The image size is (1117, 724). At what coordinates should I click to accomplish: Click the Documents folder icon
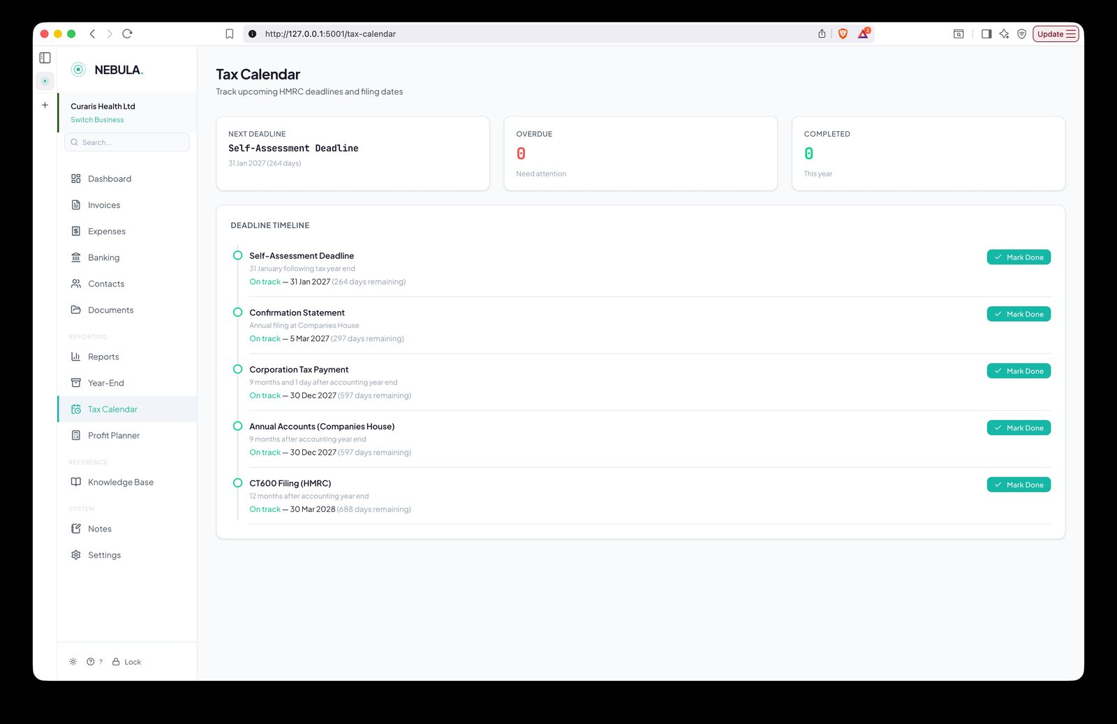(76, 310)
